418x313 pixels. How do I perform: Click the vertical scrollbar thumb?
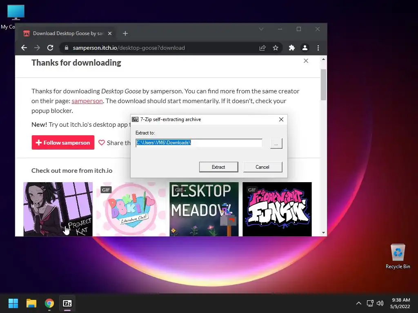point(323,85)
